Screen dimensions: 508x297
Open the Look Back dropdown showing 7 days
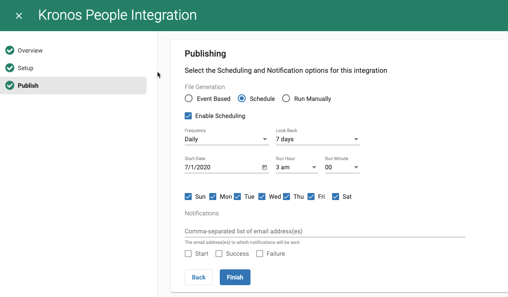pyautogui.click(x=318, y=139)
